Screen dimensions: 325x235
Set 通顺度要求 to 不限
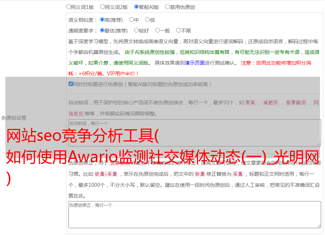178,30
